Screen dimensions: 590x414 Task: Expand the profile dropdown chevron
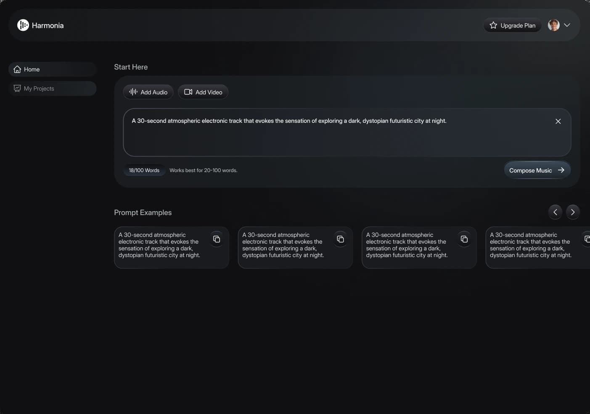coord(567,25)
